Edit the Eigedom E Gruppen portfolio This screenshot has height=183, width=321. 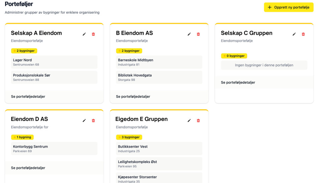[x=189, y=121]
